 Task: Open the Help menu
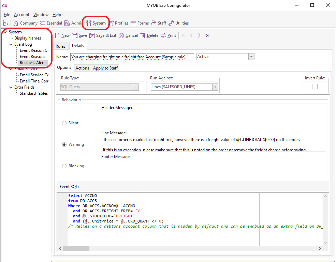coord(57,15)
